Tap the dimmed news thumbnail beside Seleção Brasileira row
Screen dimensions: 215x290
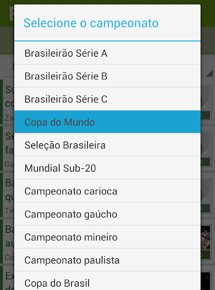coord(205,150)
